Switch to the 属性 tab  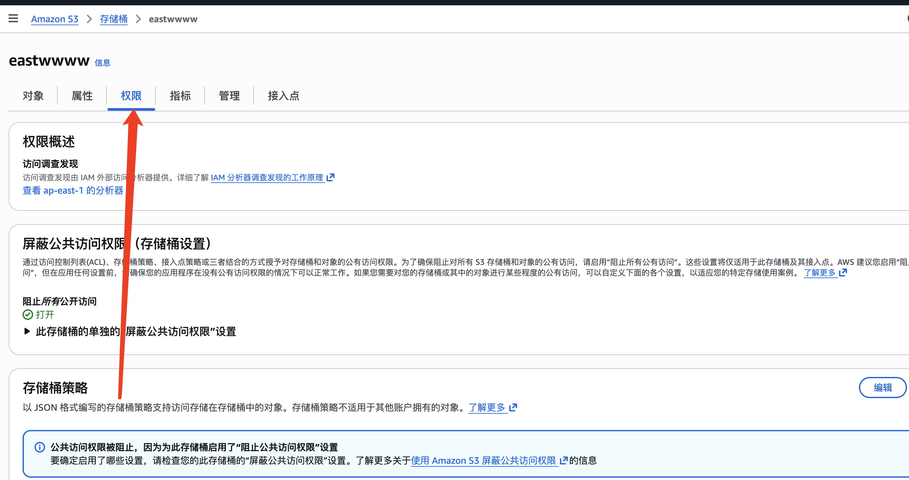click(82, 96)
